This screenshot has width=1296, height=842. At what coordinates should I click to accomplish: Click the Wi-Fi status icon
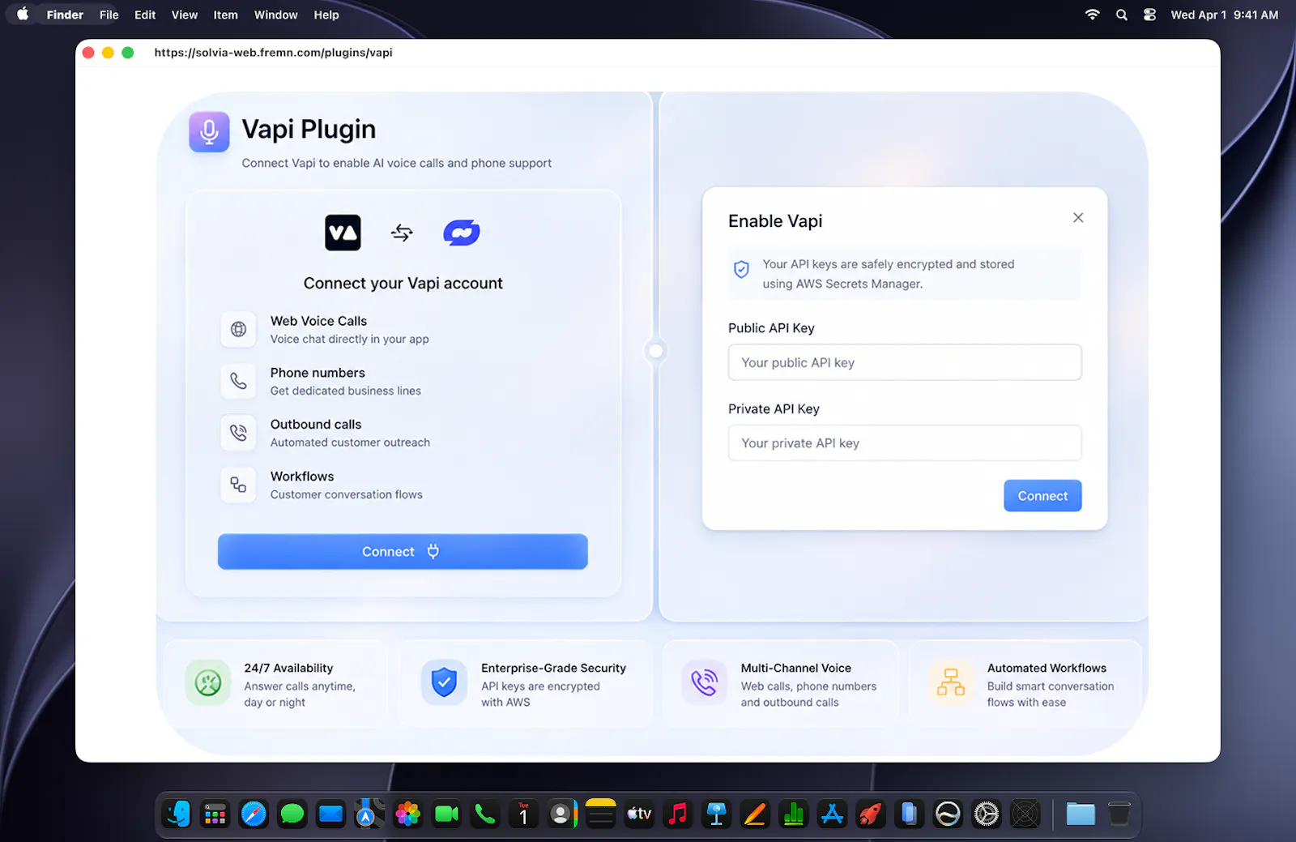(1093, 15)
